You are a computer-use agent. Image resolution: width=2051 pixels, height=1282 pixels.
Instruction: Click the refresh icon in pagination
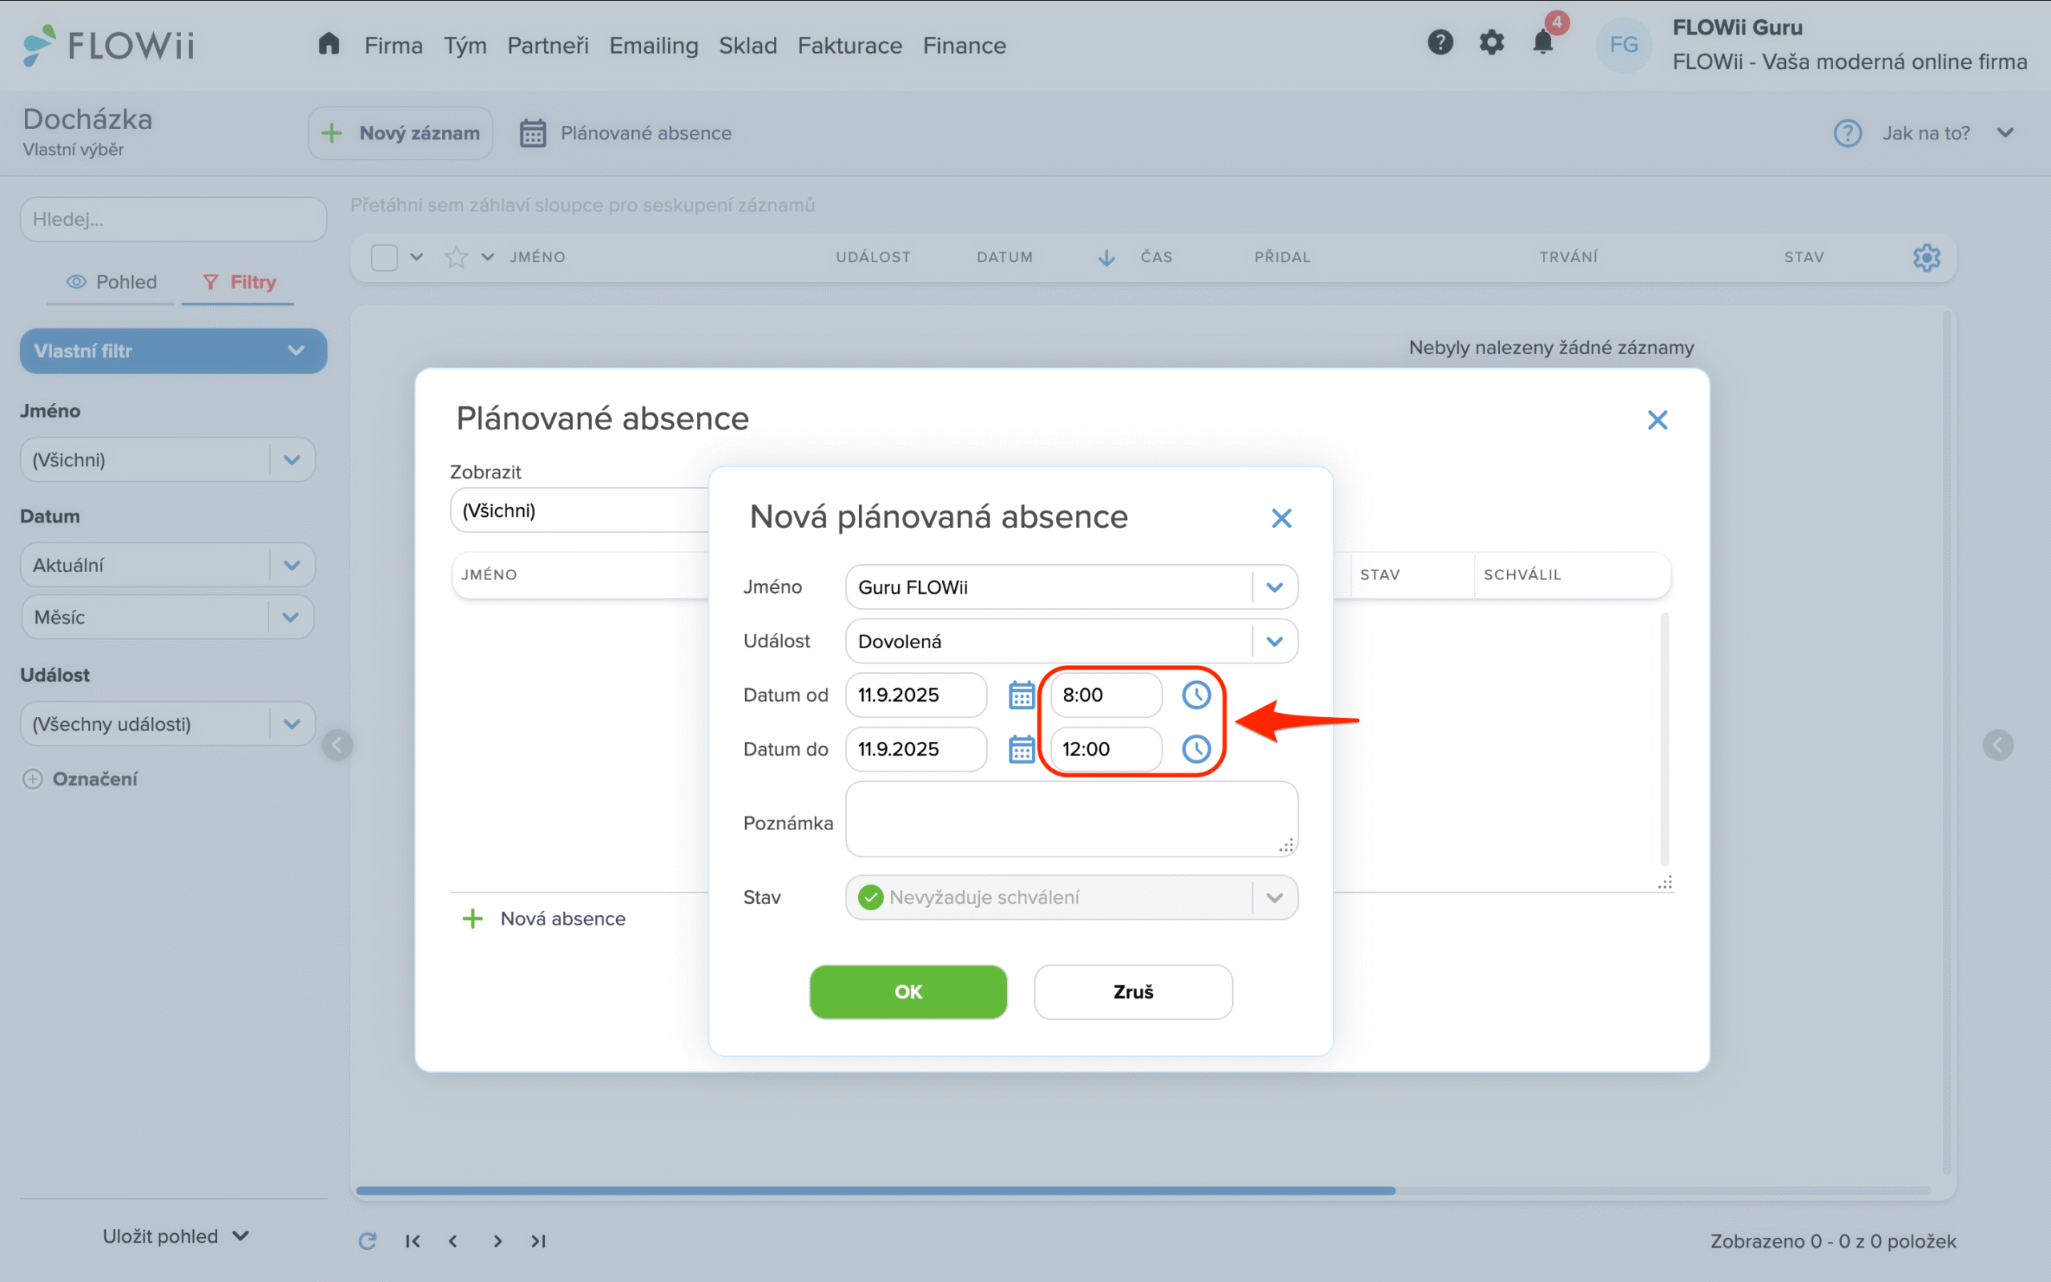[x=367, y=1241]
